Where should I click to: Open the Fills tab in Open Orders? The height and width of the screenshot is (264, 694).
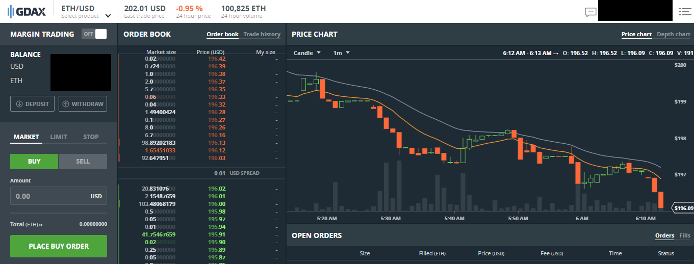(685, 235)
